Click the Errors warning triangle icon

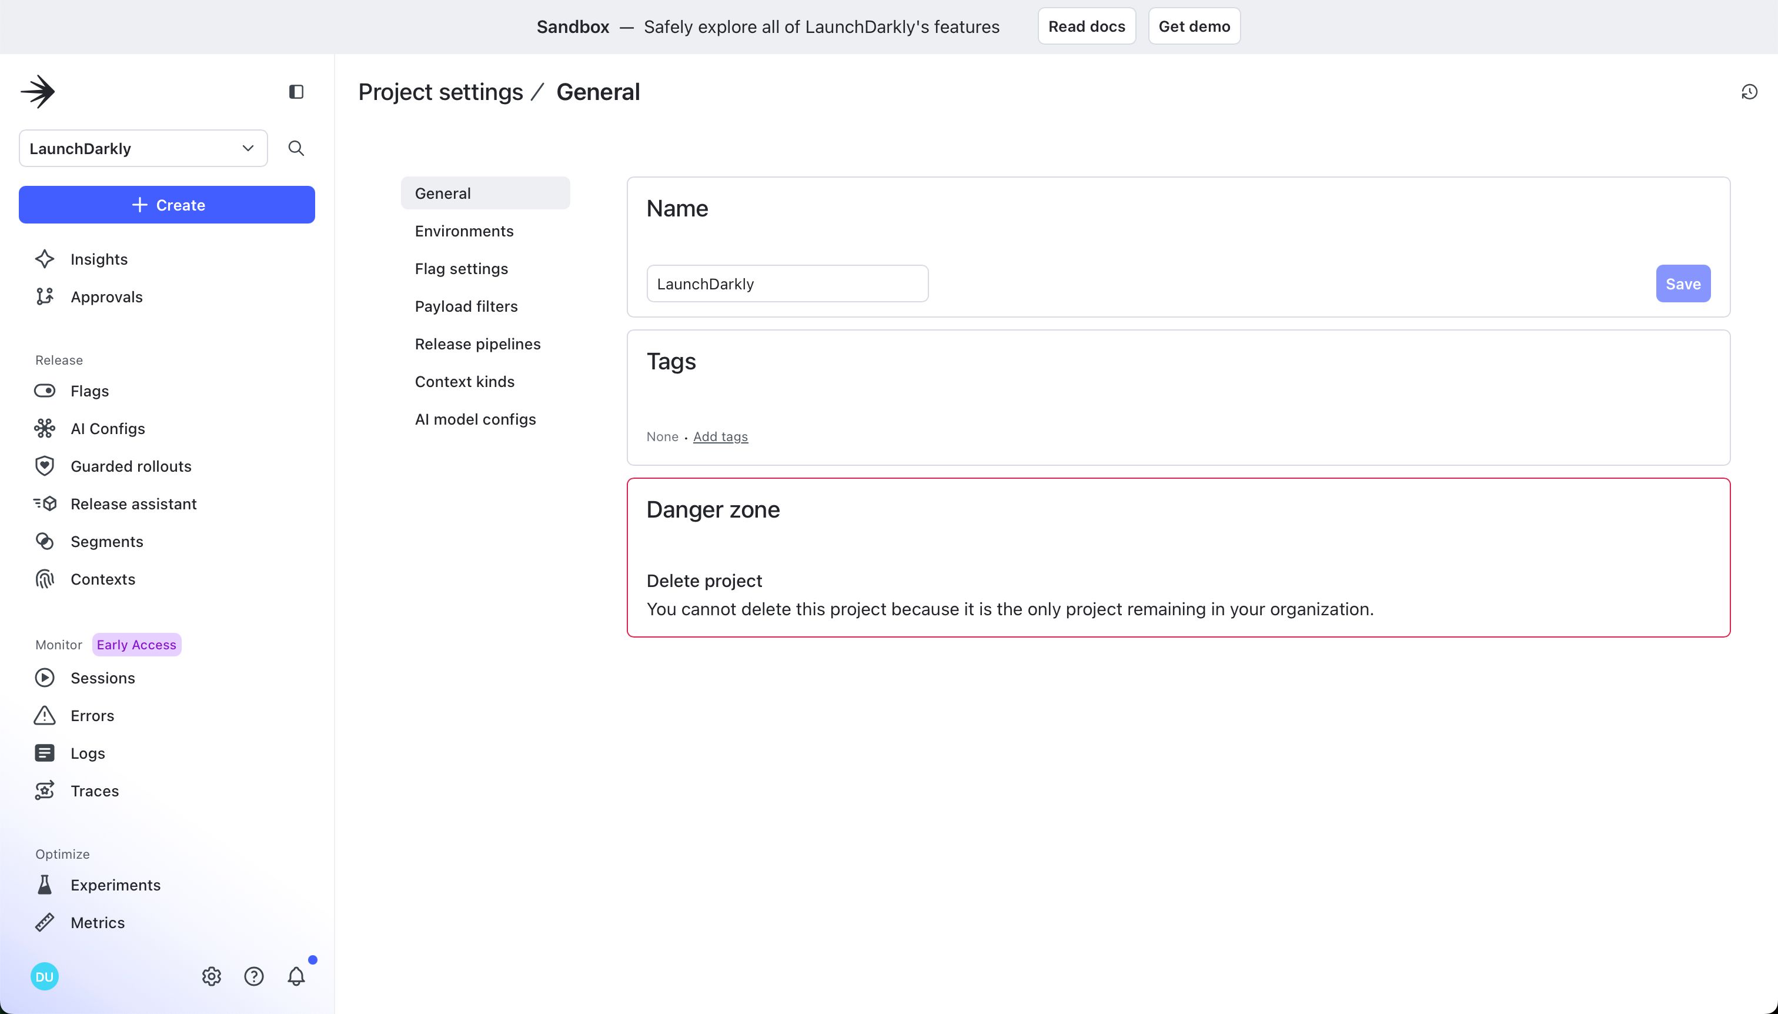45,715
